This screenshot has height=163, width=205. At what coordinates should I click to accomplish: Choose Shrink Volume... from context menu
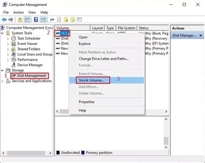tap(107, 80)
